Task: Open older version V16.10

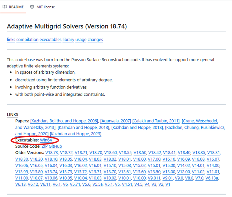Action: pos(169,159)
